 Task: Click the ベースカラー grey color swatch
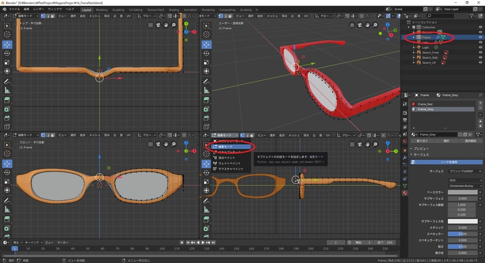pos(463,192)
